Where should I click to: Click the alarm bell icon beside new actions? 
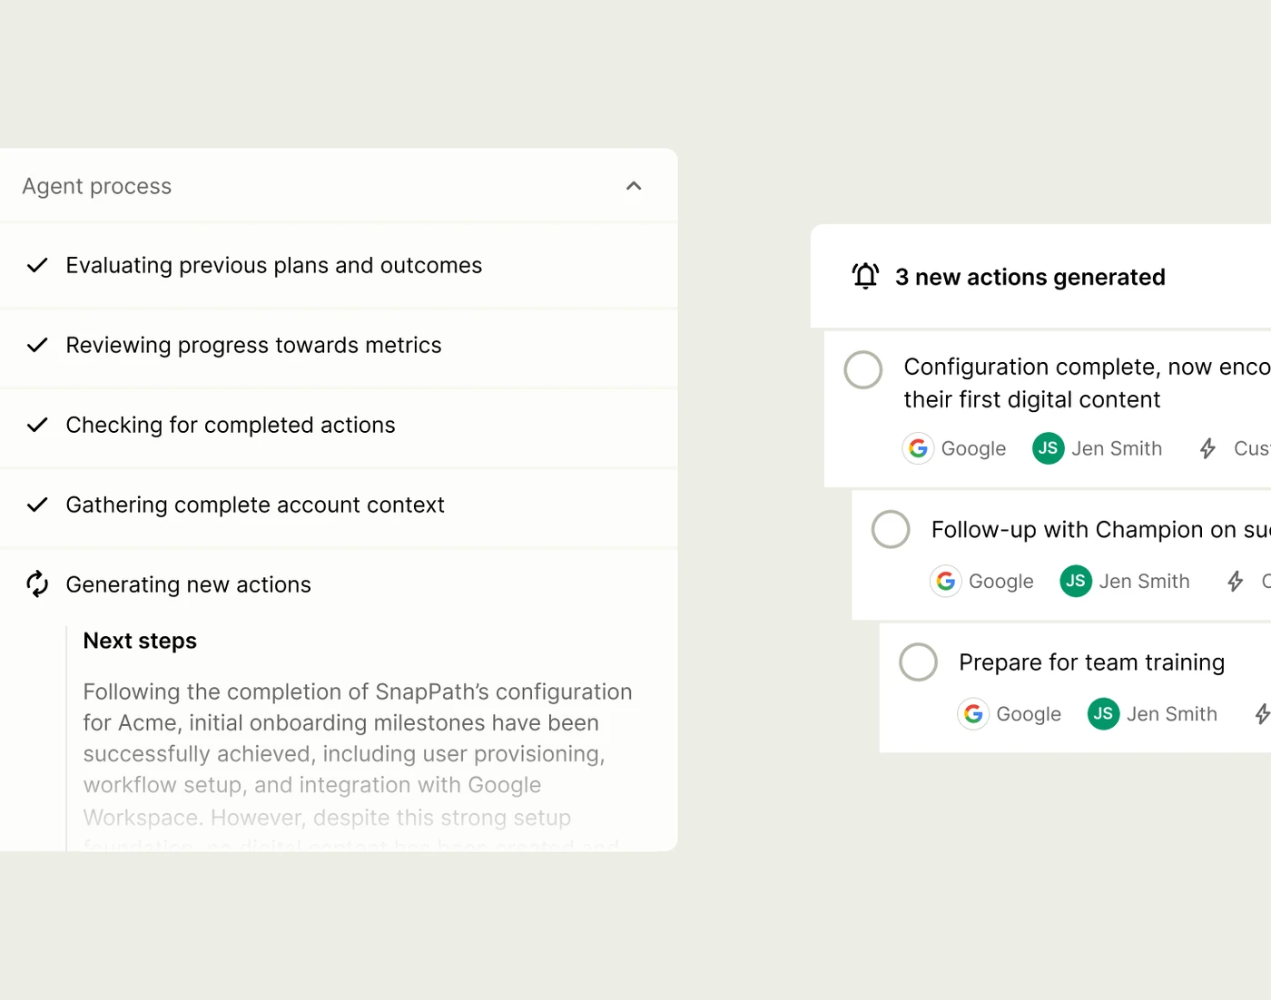click(x=865, y=276)
